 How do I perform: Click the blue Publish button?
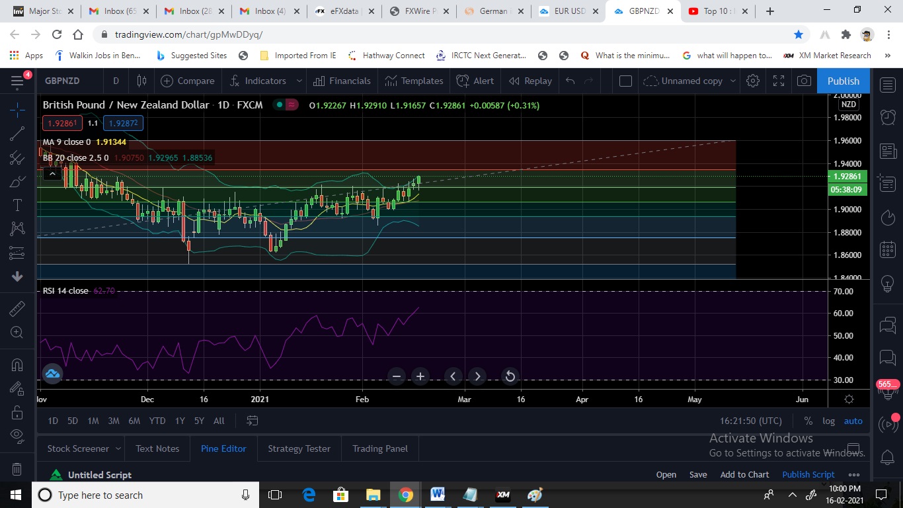843,81
